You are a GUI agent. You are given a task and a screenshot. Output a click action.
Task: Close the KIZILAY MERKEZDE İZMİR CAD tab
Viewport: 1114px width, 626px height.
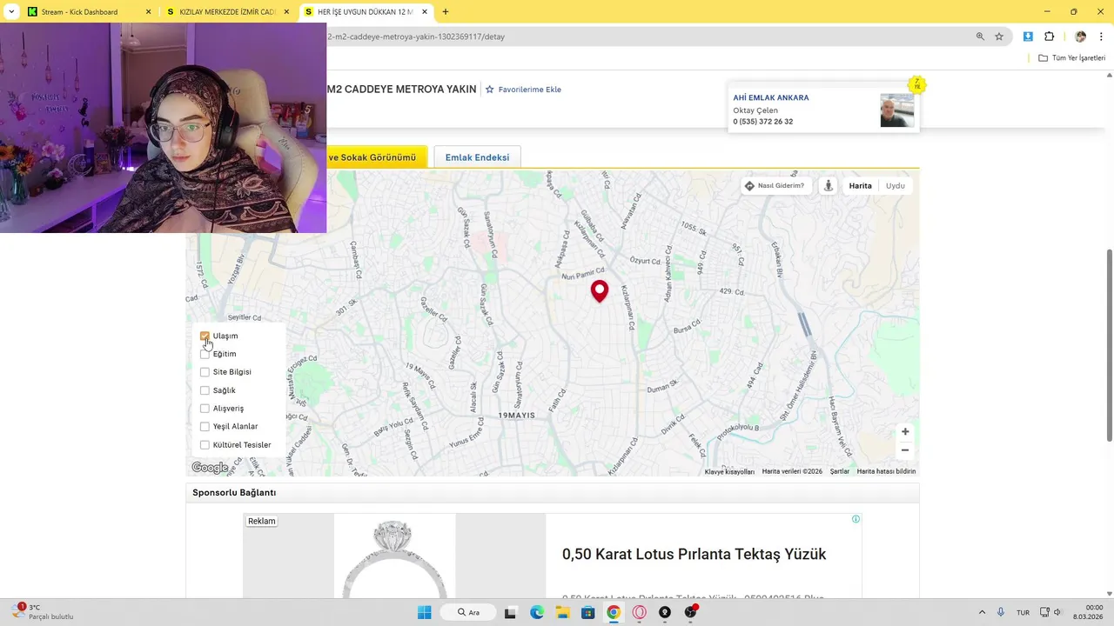pyautogui.click(x=286, y=12)
